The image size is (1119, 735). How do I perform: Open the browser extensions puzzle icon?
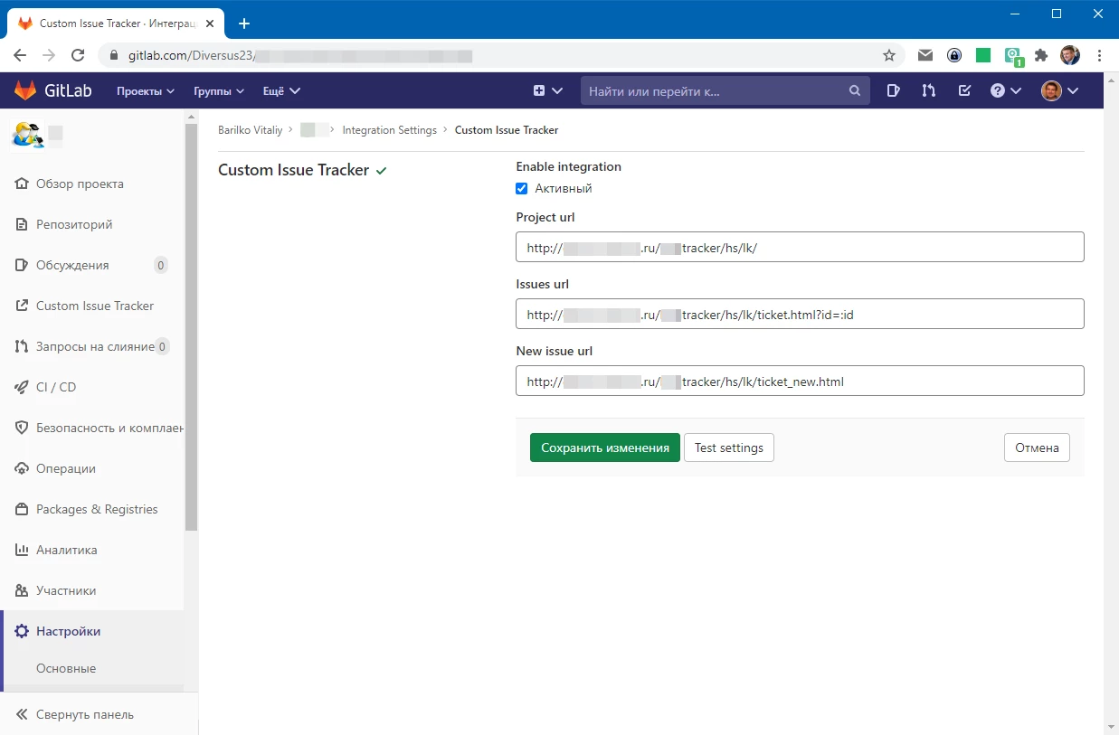tap(1041, 55)
